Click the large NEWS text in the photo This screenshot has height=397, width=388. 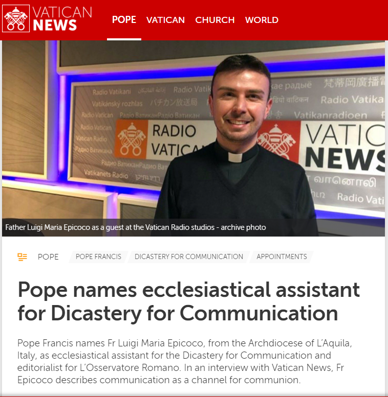point(345,159)
